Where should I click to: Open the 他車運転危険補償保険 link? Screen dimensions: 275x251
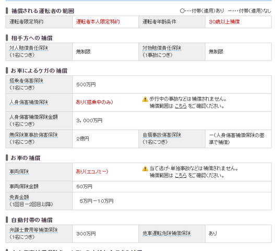click(x=166, y=233)
